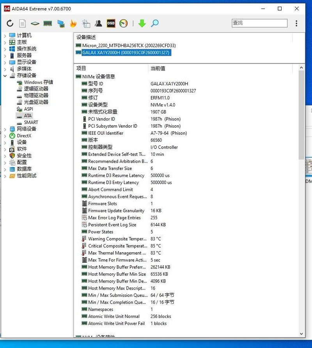Expand the 计算机 tree node
Viewport: 312px width, 348px height.
[5, 36]
